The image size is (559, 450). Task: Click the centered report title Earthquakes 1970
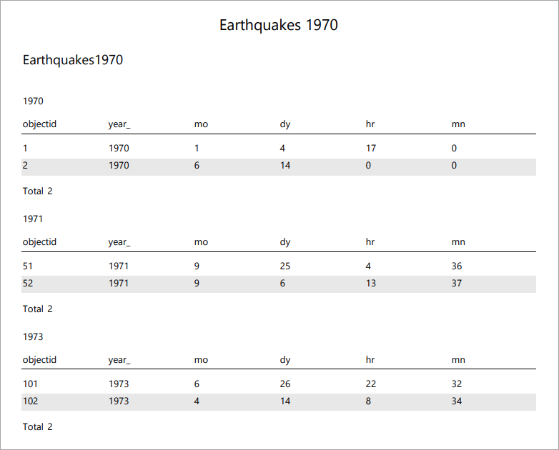pos(279,25)
